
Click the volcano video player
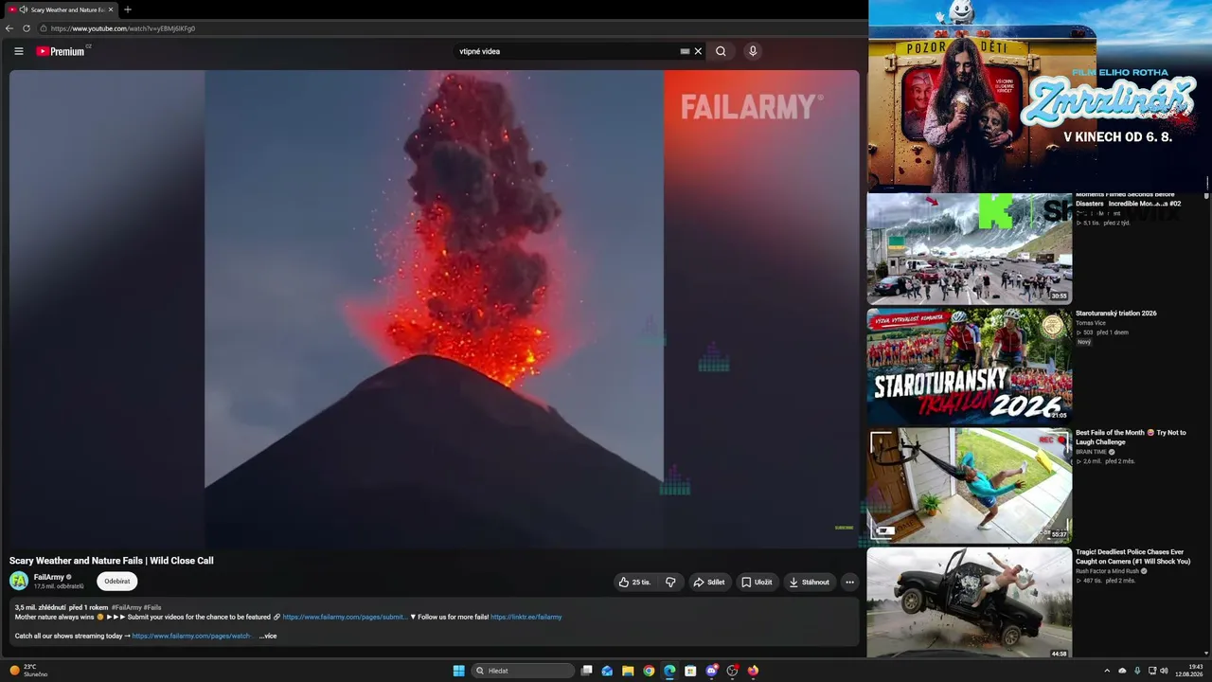[x=435, y=309]
